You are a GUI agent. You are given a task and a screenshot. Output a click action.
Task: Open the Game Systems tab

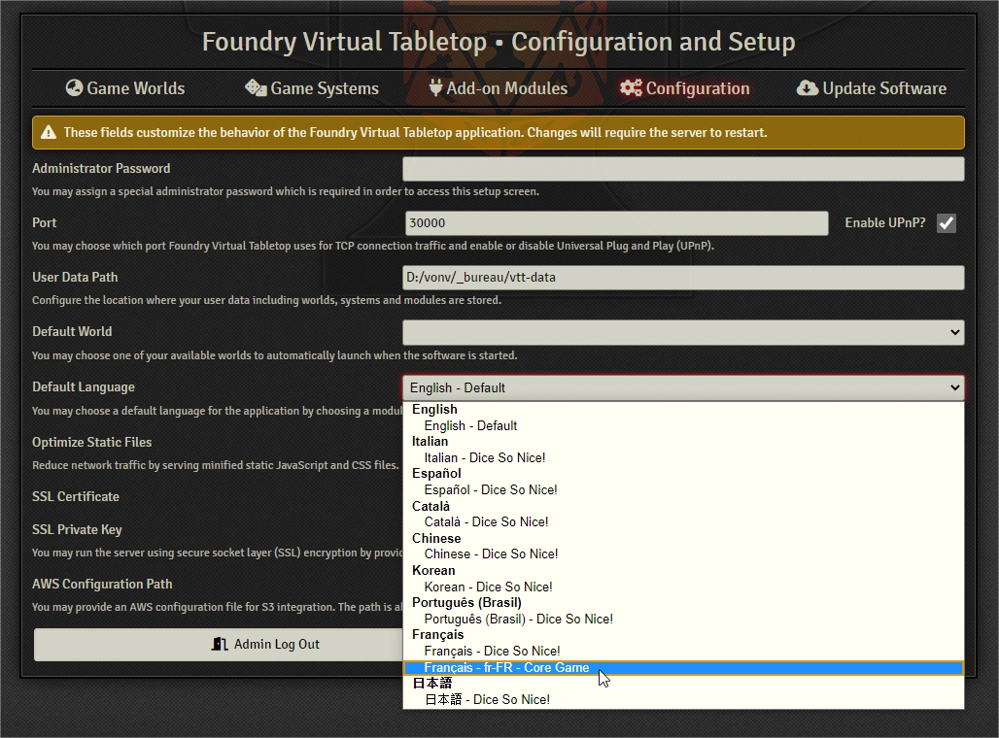312,87
